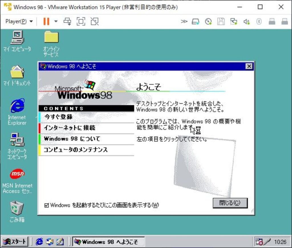Uncheck show this screen at Windows startup
This screenshot has height=248, width=292.
click(47, 205)
